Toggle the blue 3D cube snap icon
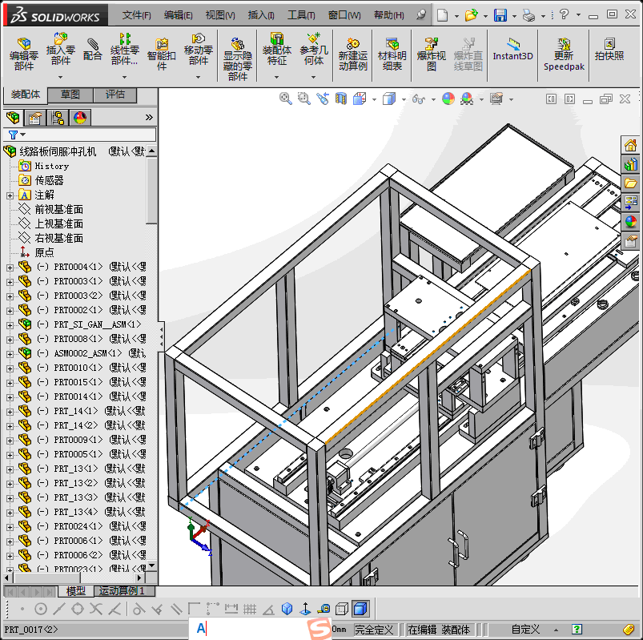 click(x=287, y=609)
